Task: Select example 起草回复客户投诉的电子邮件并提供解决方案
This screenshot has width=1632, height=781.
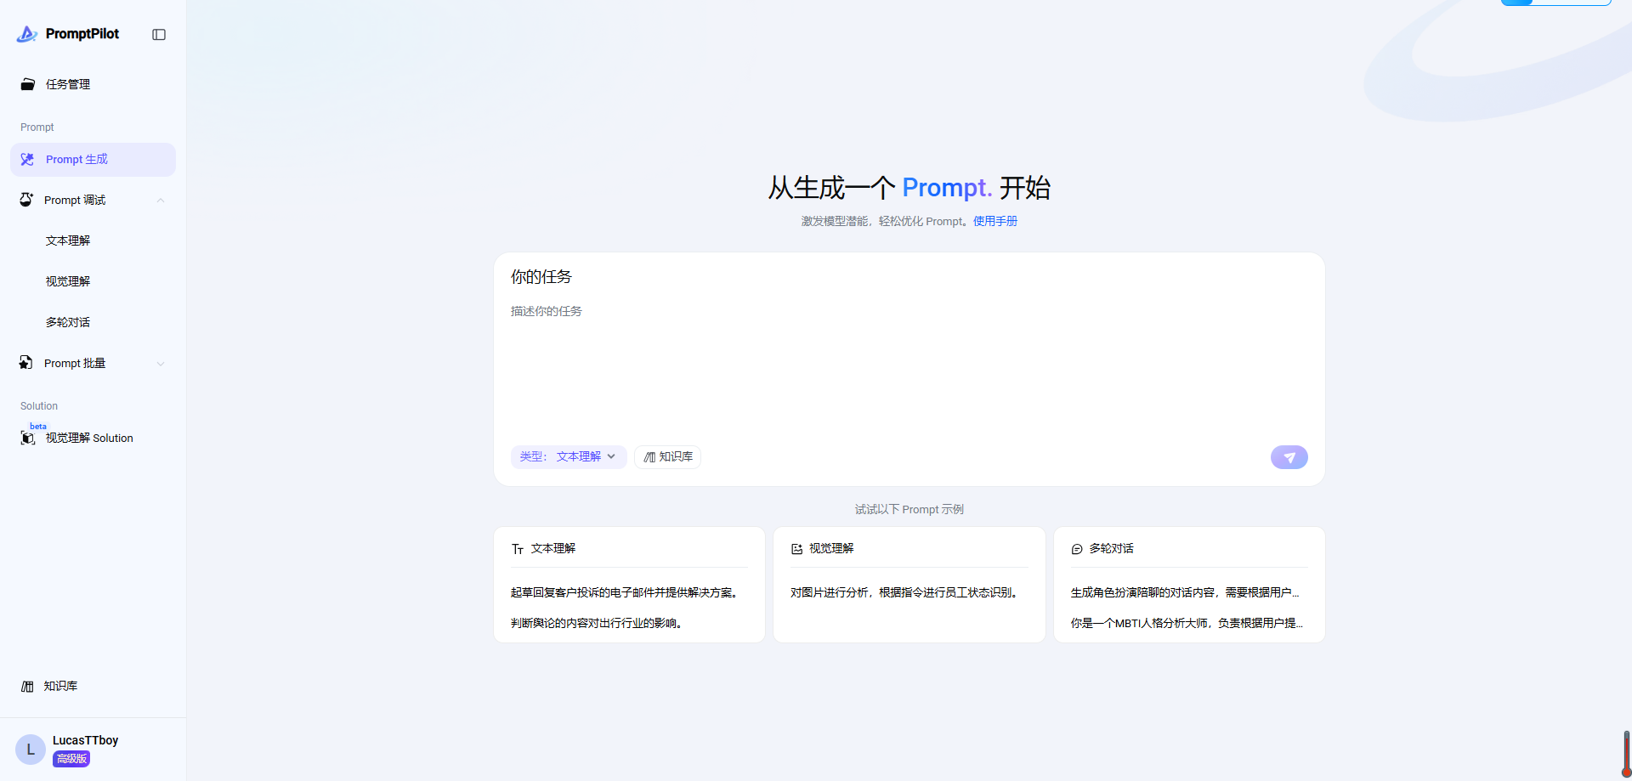Action: [626, 592]
